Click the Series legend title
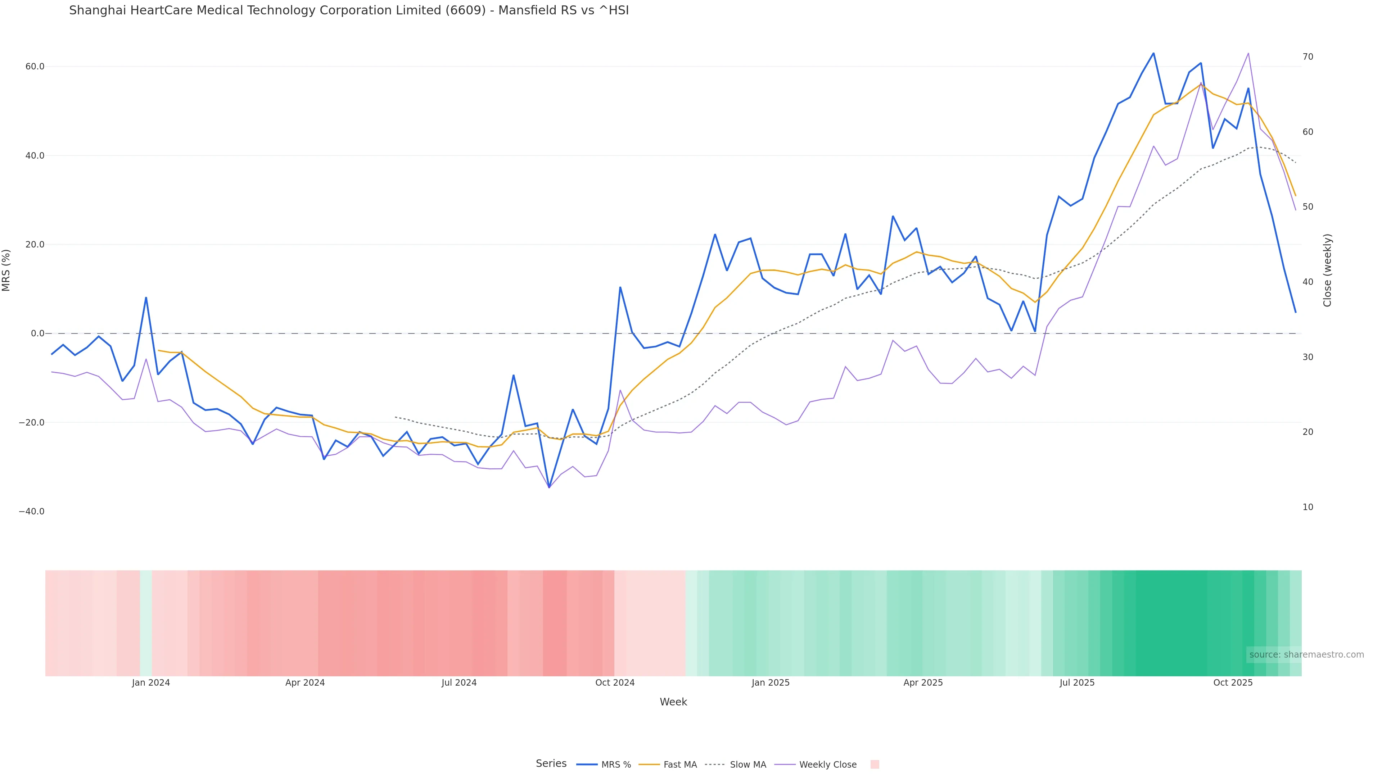Image resolution: width=1382 pixels, height=777 pixels. [x=551, y=764]
